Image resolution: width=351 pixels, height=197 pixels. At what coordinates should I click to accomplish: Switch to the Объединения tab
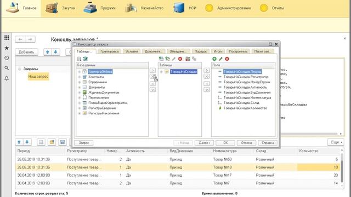pos(178,51)
